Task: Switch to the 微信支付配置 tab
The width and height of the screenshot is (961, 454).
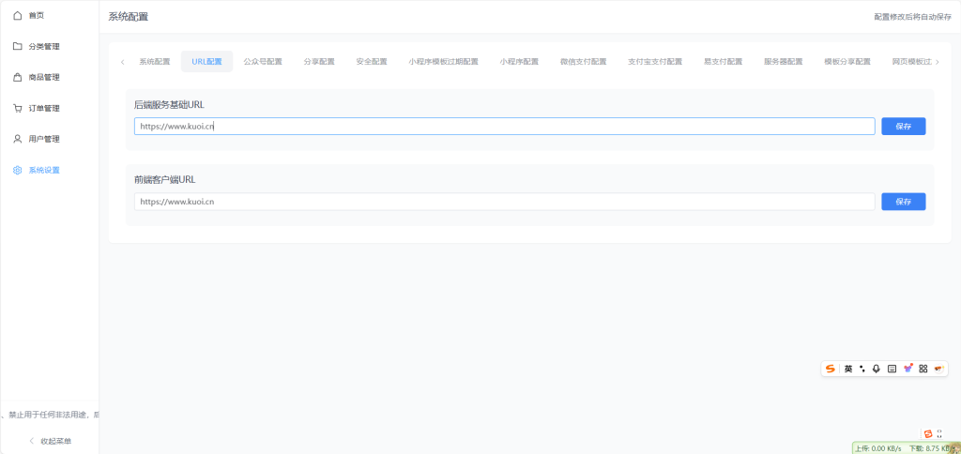Action: click(x=584, y=62)
